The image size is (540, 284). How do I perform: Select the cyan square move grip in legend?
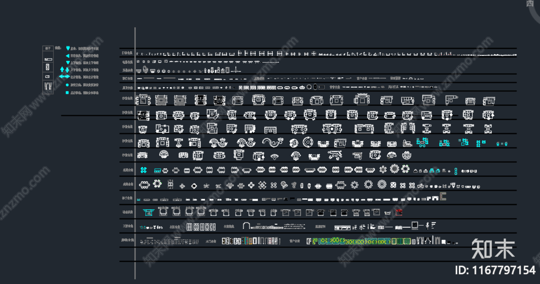67,93
